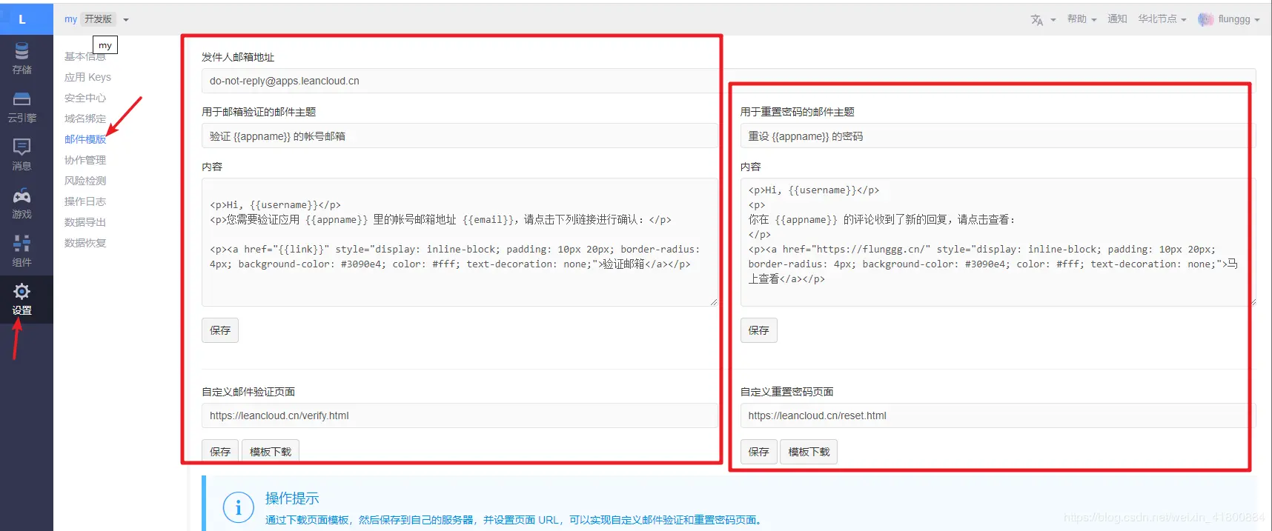Screen dimensions: 1272x531
Task: Open 通知 notifications
Action: point(1117,19)
